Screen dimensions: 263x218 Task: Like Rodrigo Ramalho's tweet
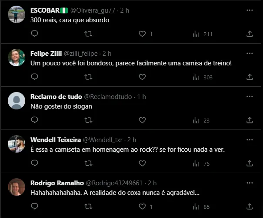pos(142,206)
